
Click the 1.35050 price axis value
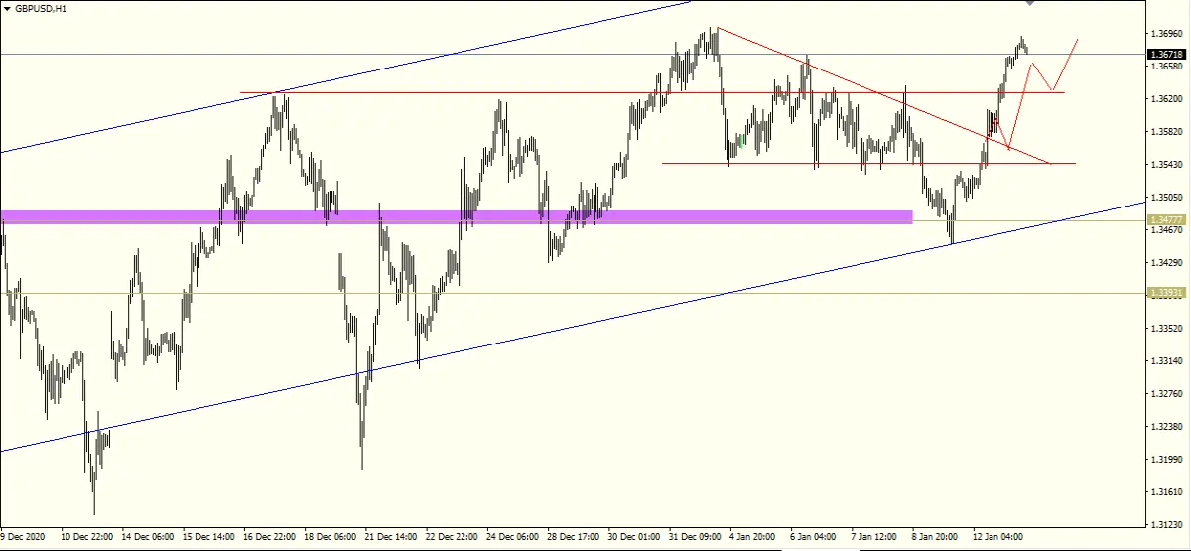click(1165, 198)
